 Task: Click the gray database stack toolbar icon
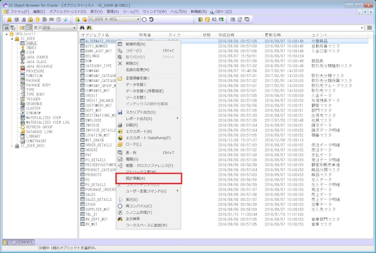(x=17, y=20)
